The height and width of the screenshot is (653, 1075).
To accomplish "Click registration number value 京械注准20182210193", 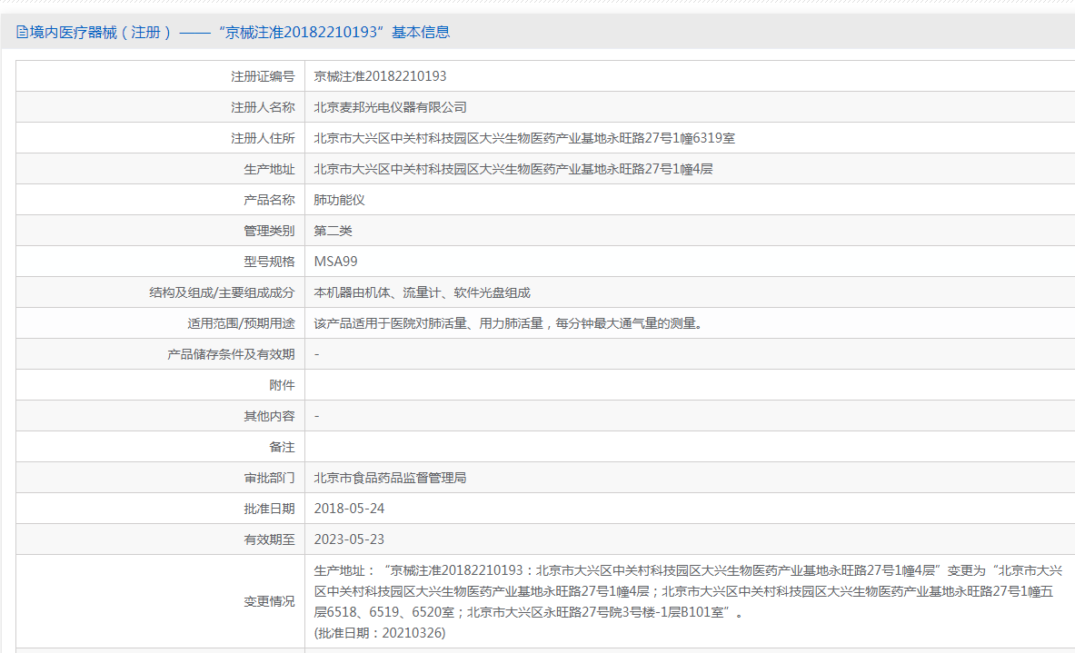I will pyautogui.click(x=380, y=76).
